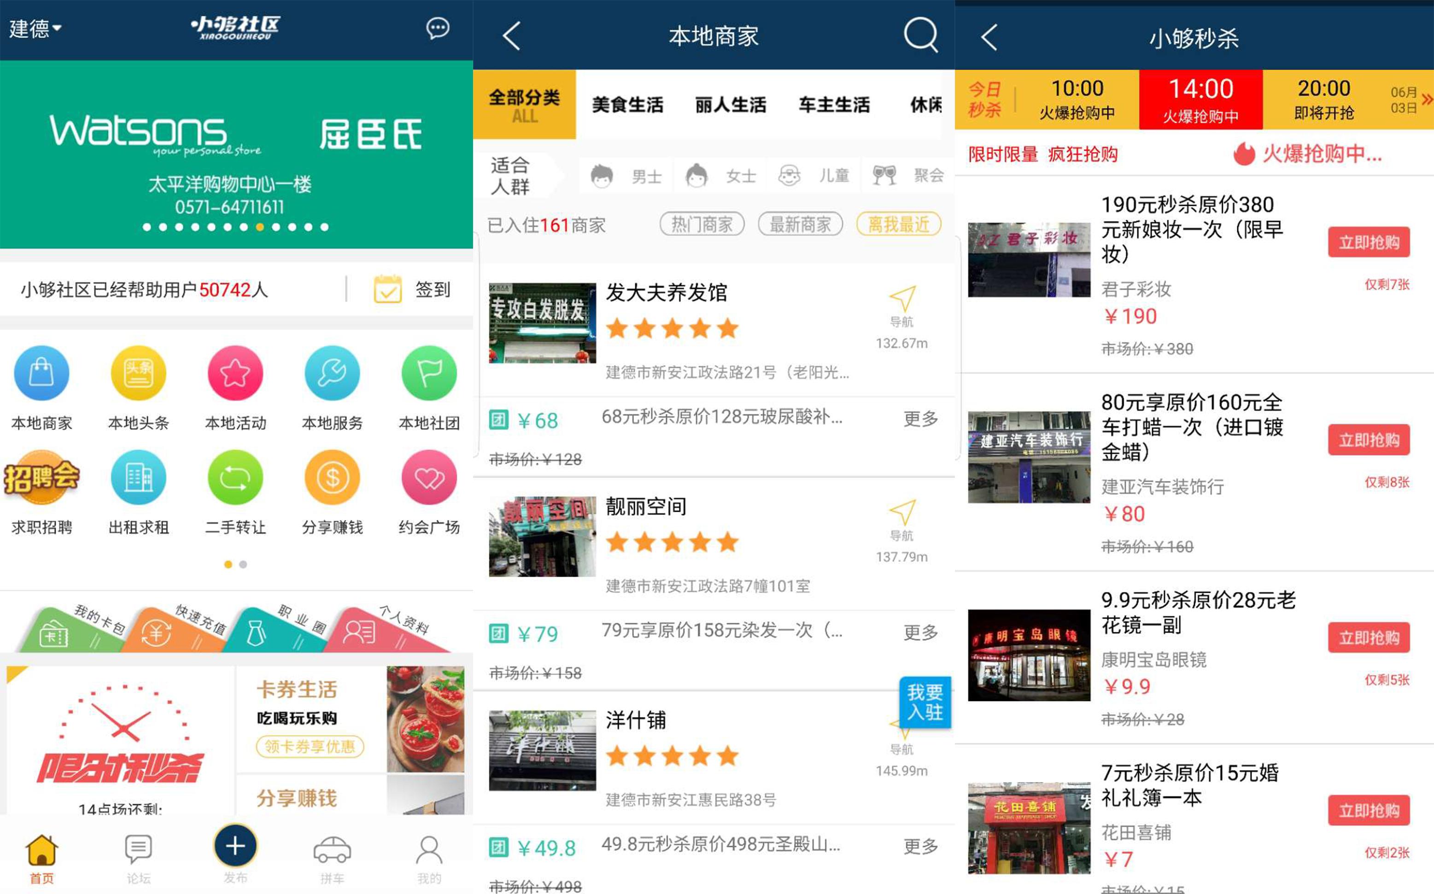This screenshot has width=1434, height=894.
Task: Tap the highlighted orange carousel dot on banner
Action: click(260, 227)
